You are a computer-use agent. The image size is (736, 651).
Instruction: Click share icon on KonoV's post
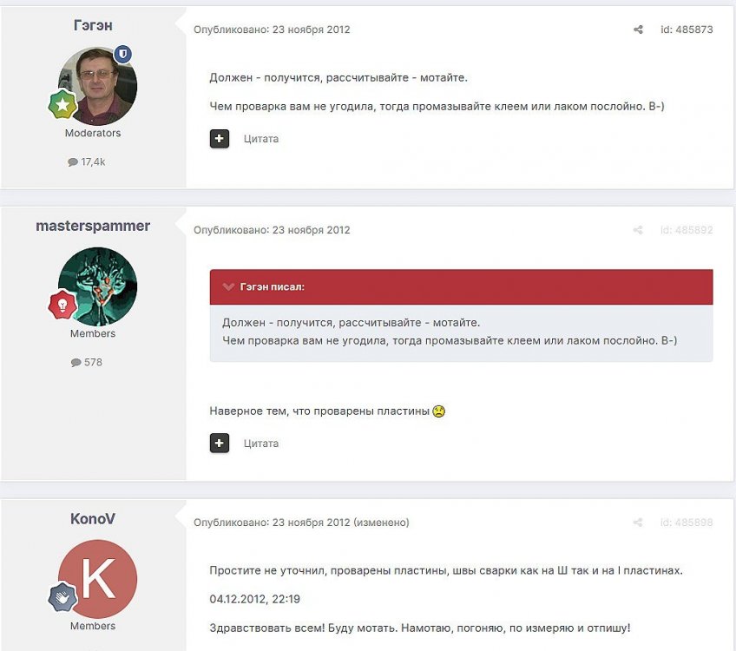pos(638,523)
